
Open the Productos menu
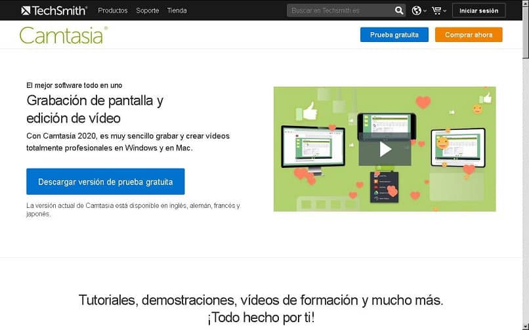point(113,10)
